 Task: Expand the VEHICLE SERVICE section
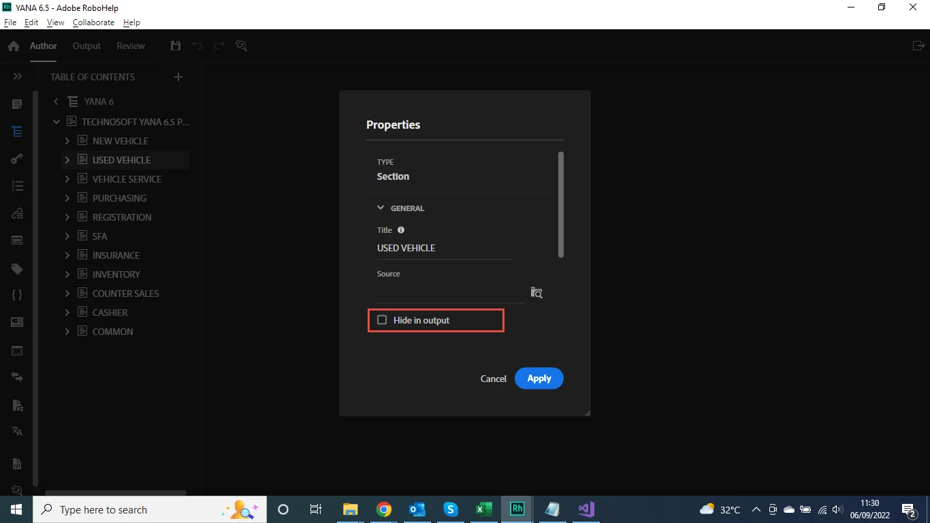point(67,179)
